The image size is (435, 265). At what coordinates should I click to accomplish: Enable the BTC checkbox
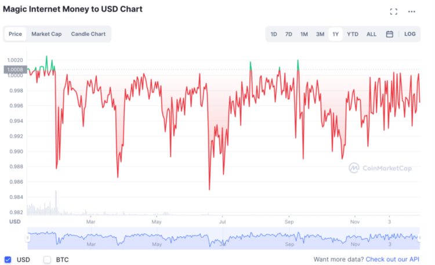[x=48, y=259]
